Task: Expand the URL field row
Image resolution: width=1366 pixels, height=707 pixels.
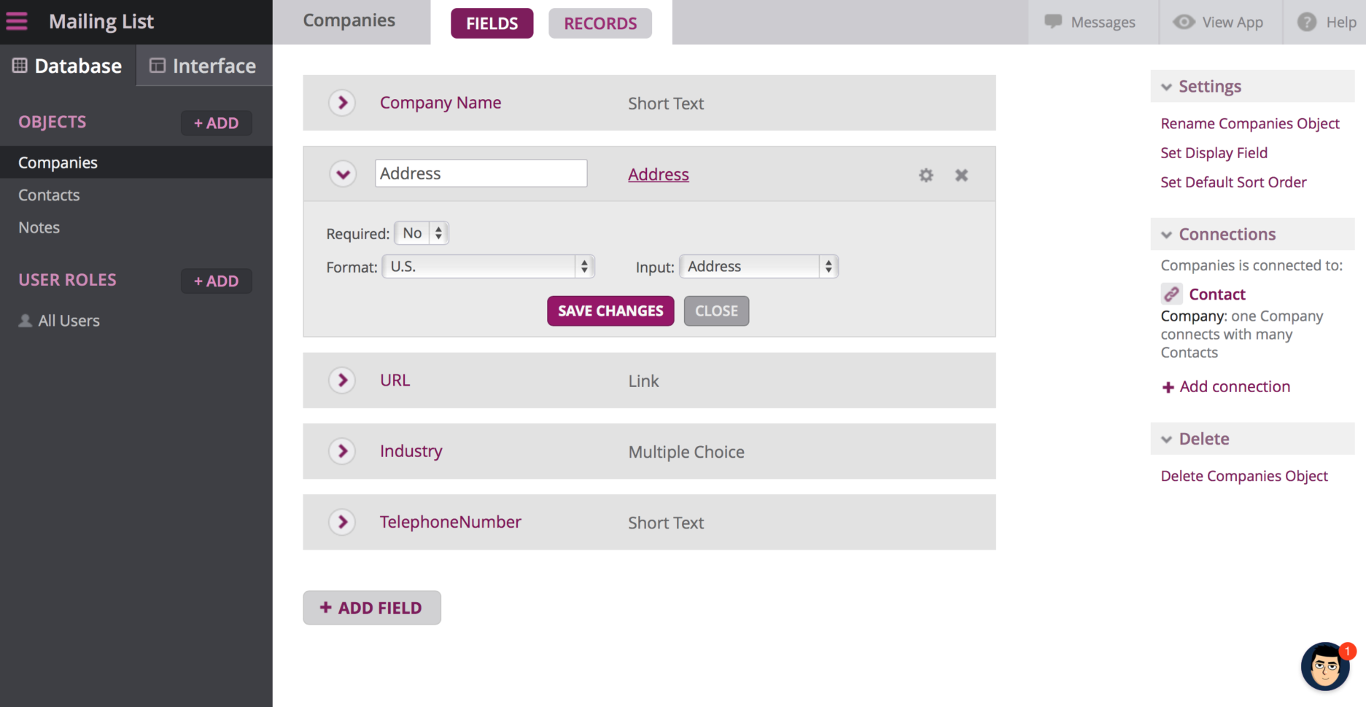Action: tap(341, 380)
